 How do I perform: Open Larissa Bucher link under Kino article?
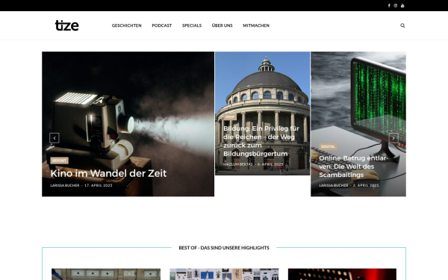click(65, 185)
